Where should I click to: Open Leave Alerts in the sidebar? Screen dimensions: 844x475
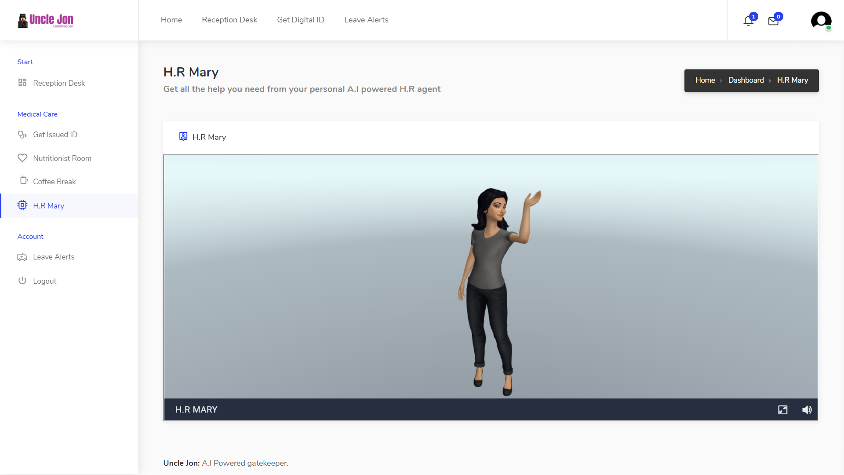click(54, 257)
